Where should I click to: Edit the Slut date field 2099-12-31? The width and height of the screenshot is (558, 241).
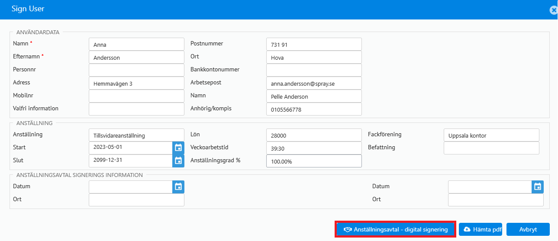point(131,161)
